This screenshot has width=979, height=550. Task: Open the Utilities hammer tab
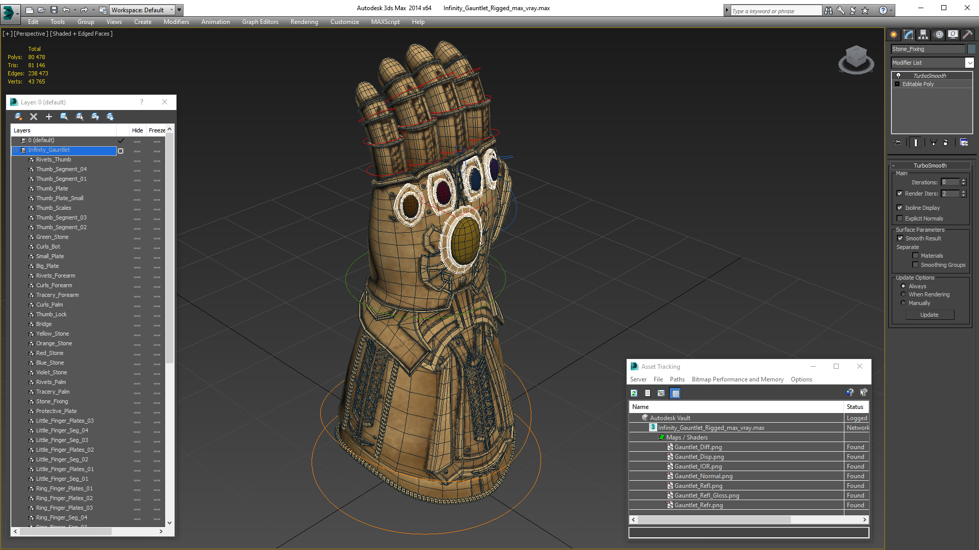pyautogui.click(x=967, y=35)
